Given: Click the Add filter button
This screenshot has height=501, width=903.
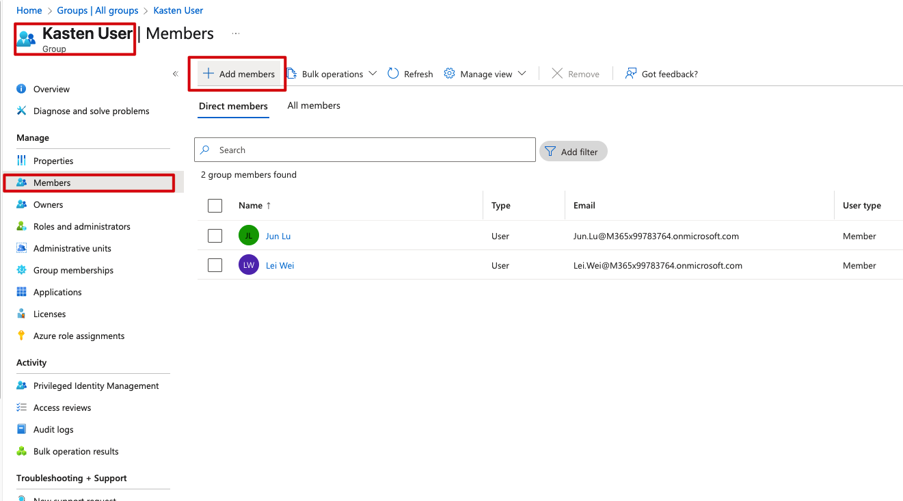Looking at the screenshot, I should coord(573,152).
